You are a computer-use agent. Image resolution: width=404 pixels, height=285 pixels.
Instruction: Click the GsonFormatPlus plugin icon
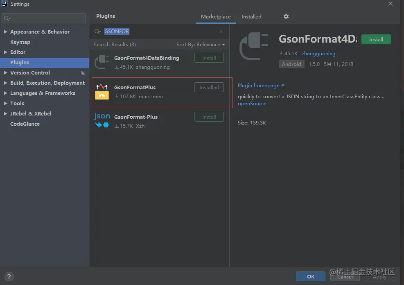point(102,91)
